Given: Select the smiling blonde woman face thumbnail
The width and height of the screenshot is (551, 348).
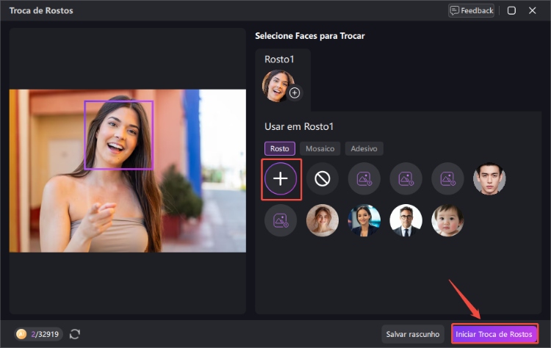Looking at the screenshot, I should click(x=323, y=220).
